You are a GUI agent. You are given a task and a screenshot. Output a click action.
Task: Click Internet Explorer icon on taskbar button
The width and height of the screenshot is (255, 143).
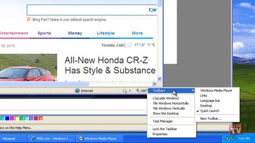pos(33,139)
